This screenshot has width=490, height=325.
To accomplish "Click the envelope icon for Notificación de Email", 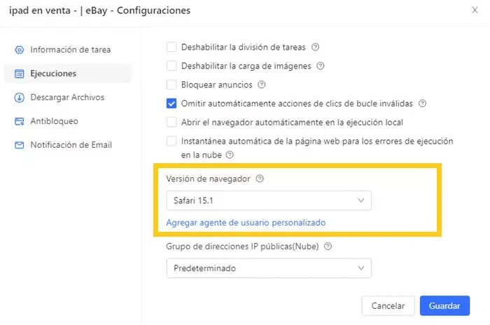I will (20, 145).
